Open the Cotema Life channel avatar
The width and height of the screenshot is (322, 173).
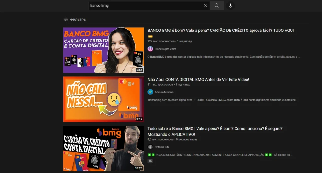(150, 147)
